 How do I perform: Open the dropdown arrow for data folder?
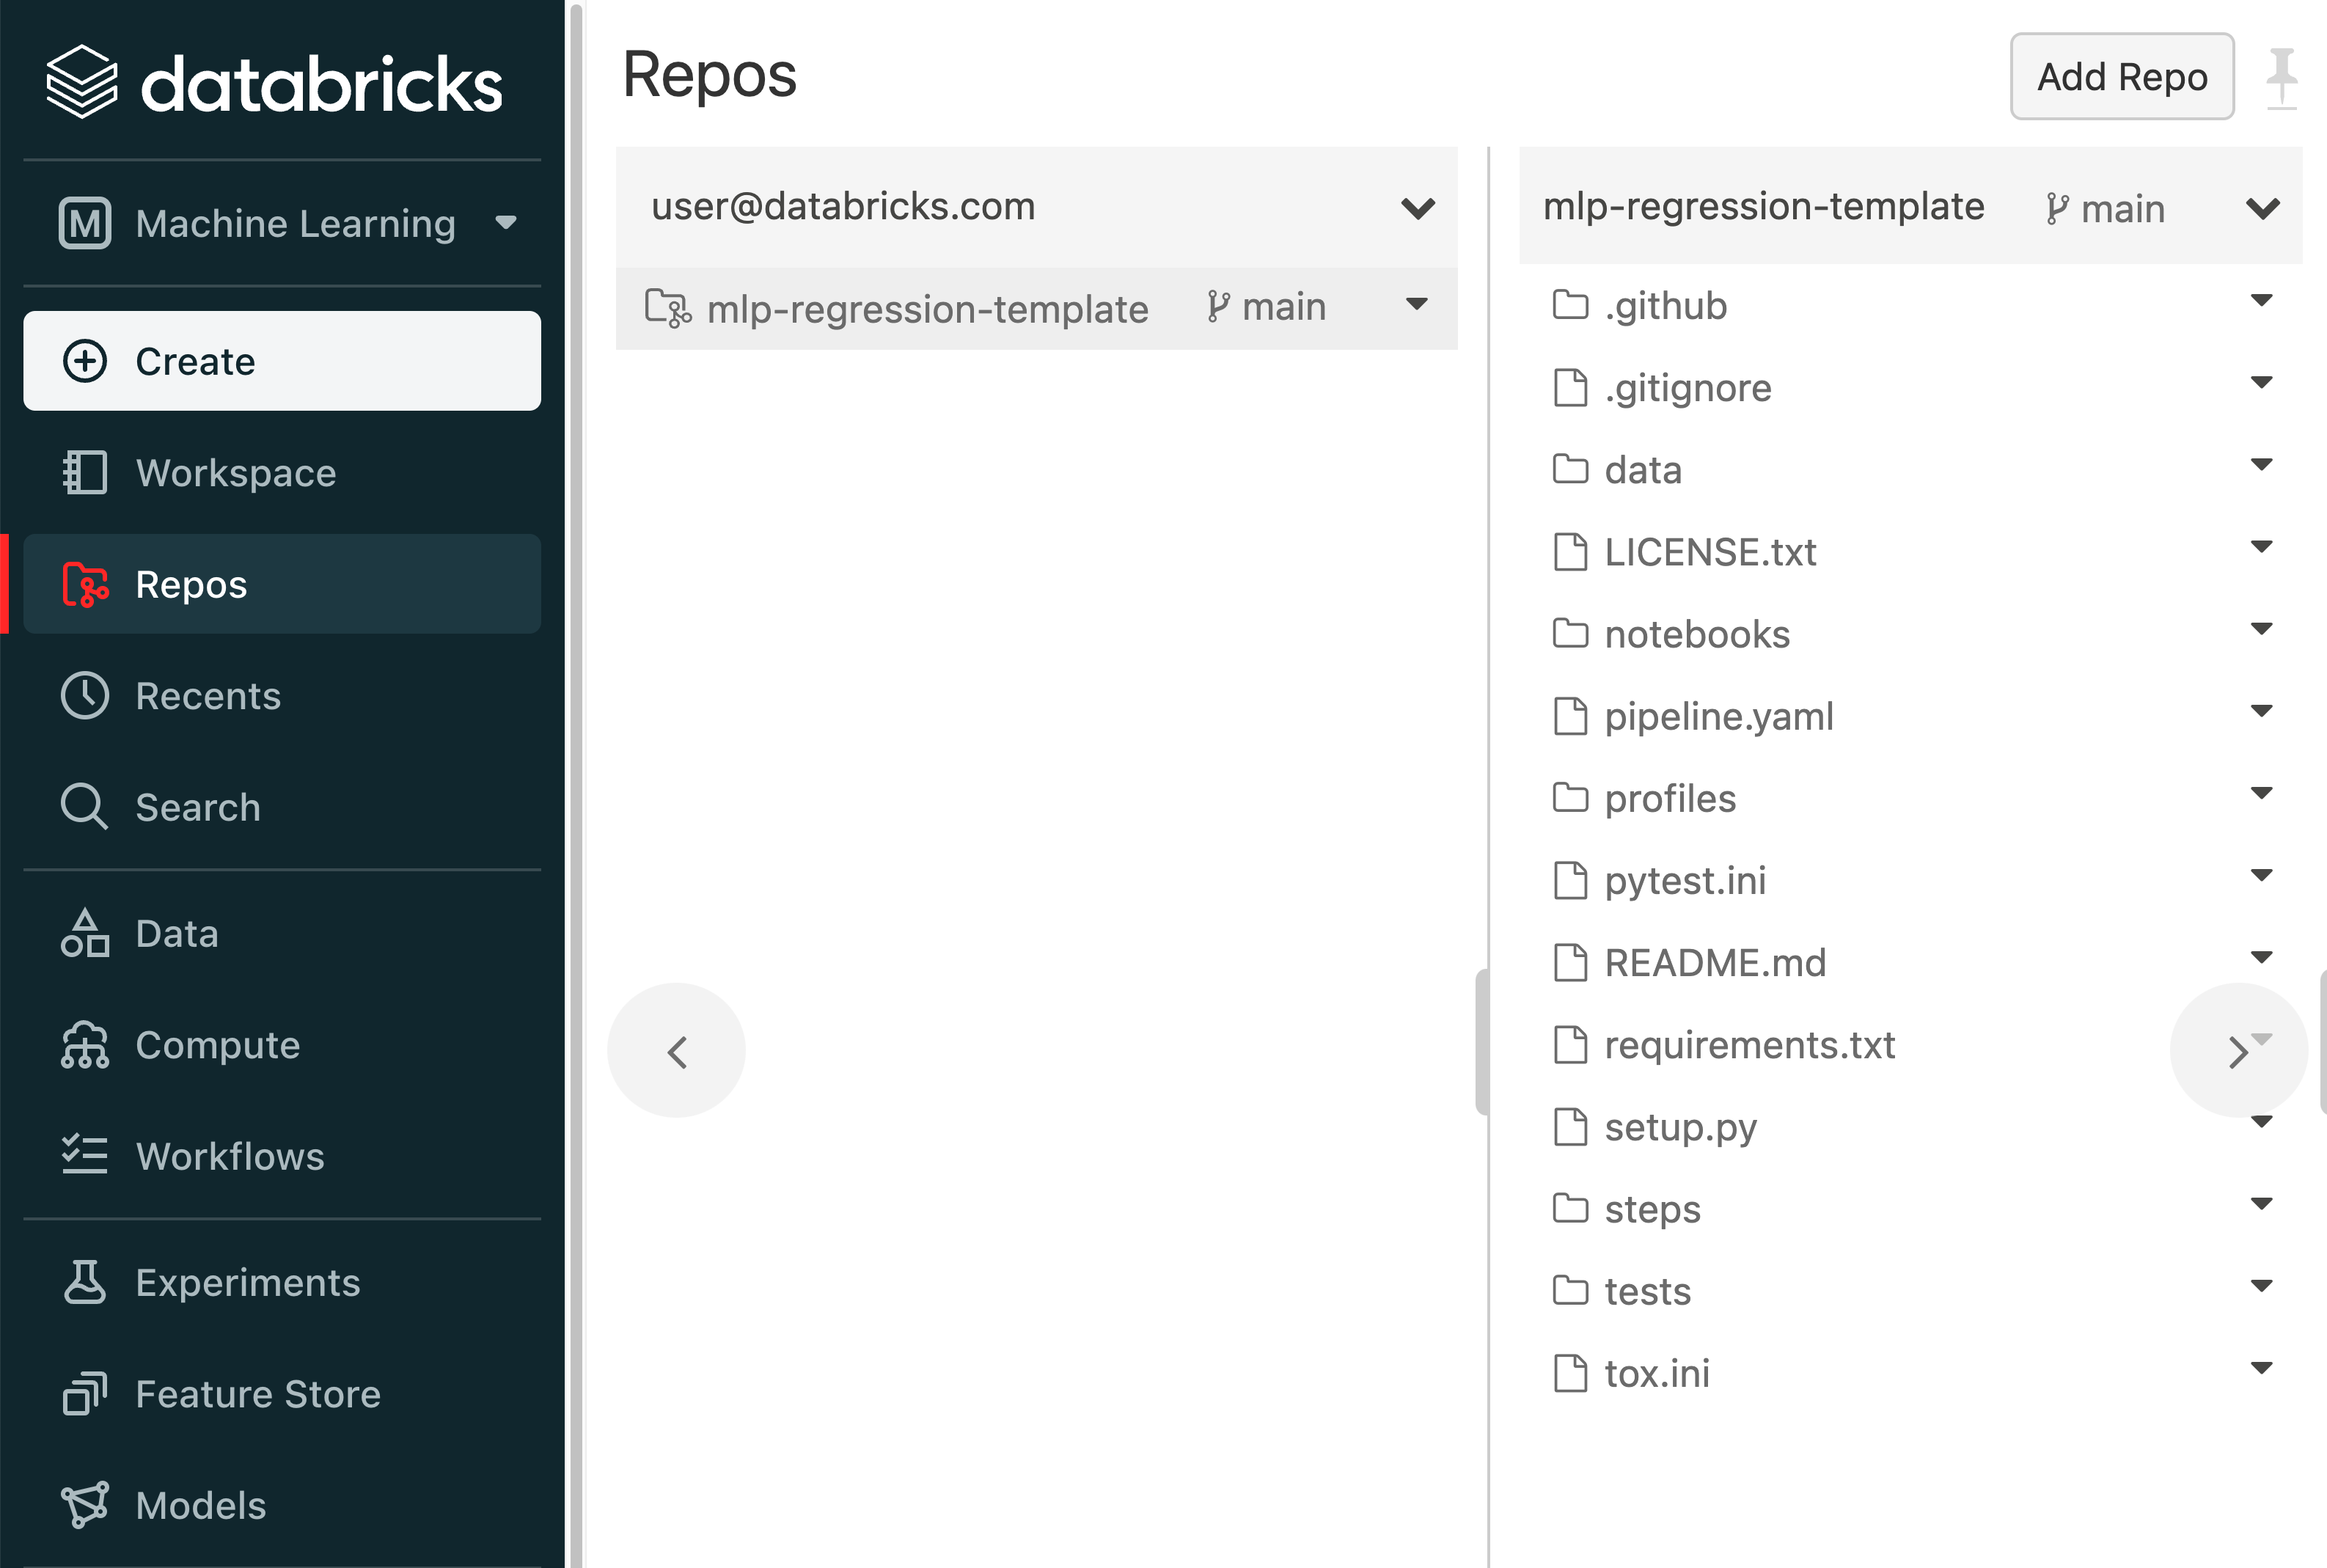pyautogui.click(x=2261, y=464)
